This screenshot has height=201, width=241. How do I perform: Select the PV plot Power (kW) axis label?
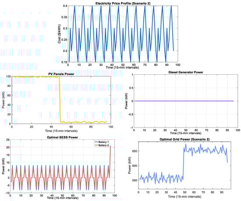point(3,100)
